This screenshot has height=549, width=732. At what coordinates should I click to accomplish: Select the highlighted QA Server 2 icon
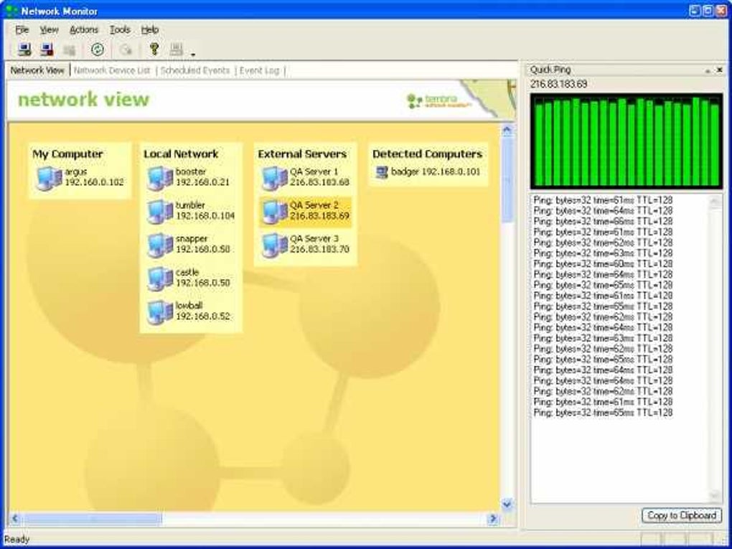[274, 212]
